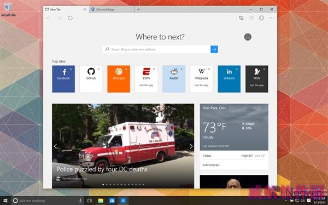Click MSN 'Get the app' link

click(257, 85)
